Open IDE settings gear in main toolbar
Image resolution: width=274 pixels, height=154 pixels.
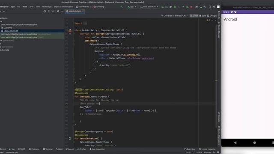click(214, 7)
